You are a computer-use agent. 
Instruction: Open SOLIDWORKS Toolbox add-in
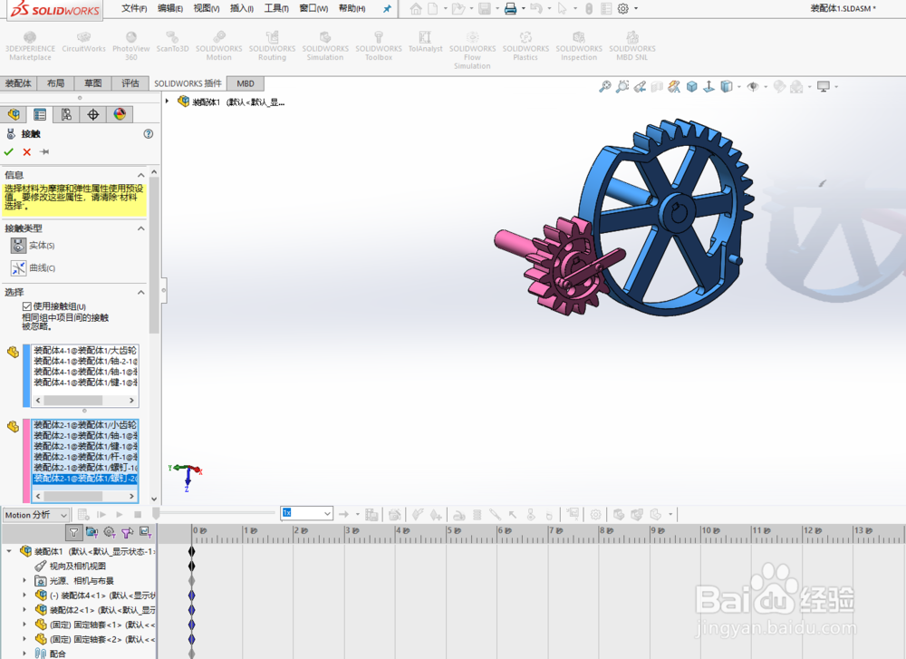tap(379, 45)
